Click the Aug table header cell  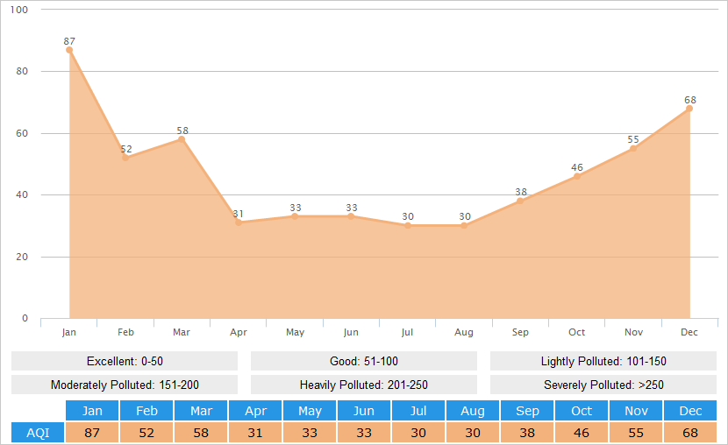coord(473,411)
